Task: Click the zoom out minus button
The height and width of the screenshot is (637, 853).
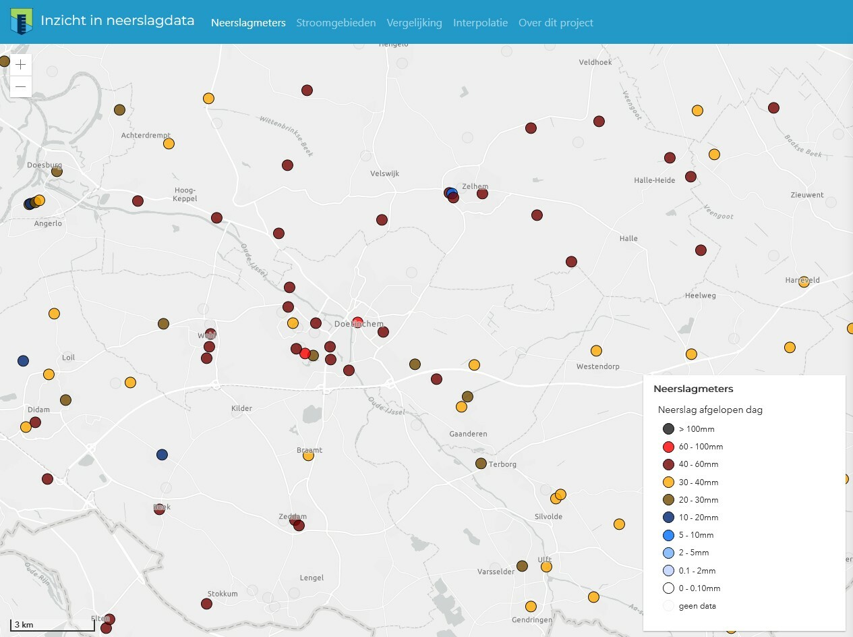Action: pyautogui.click(x=21, y=86)
